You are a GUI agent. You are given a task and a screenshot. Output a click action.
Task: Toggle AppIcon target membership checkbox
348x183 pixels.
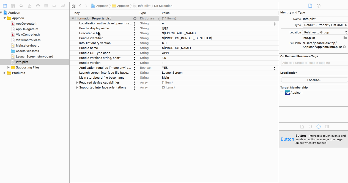pyautogui.click(x=281, y=93)
